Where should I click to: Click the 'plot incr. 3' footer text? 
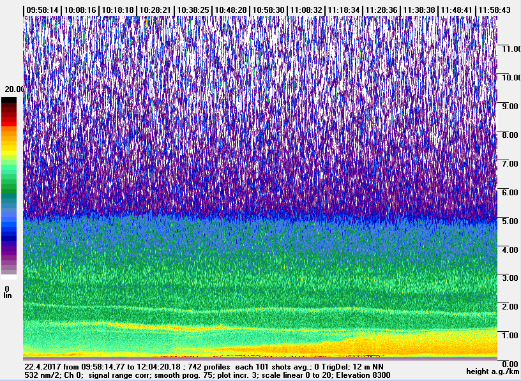tap(236, 375)
